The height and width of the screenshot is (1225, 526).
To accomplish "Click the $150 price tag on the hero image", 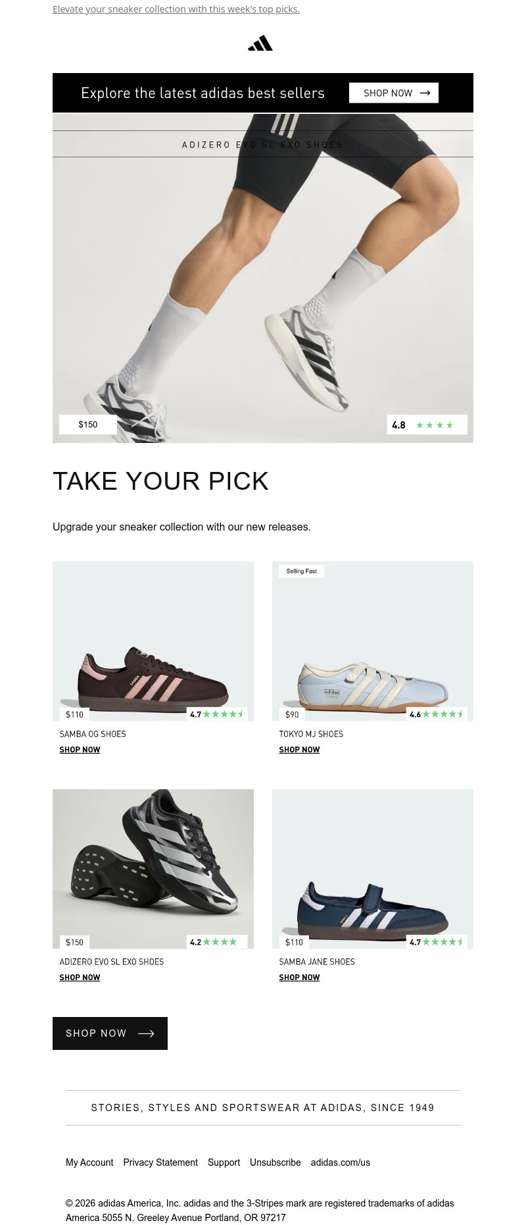I will pos(87,425).
